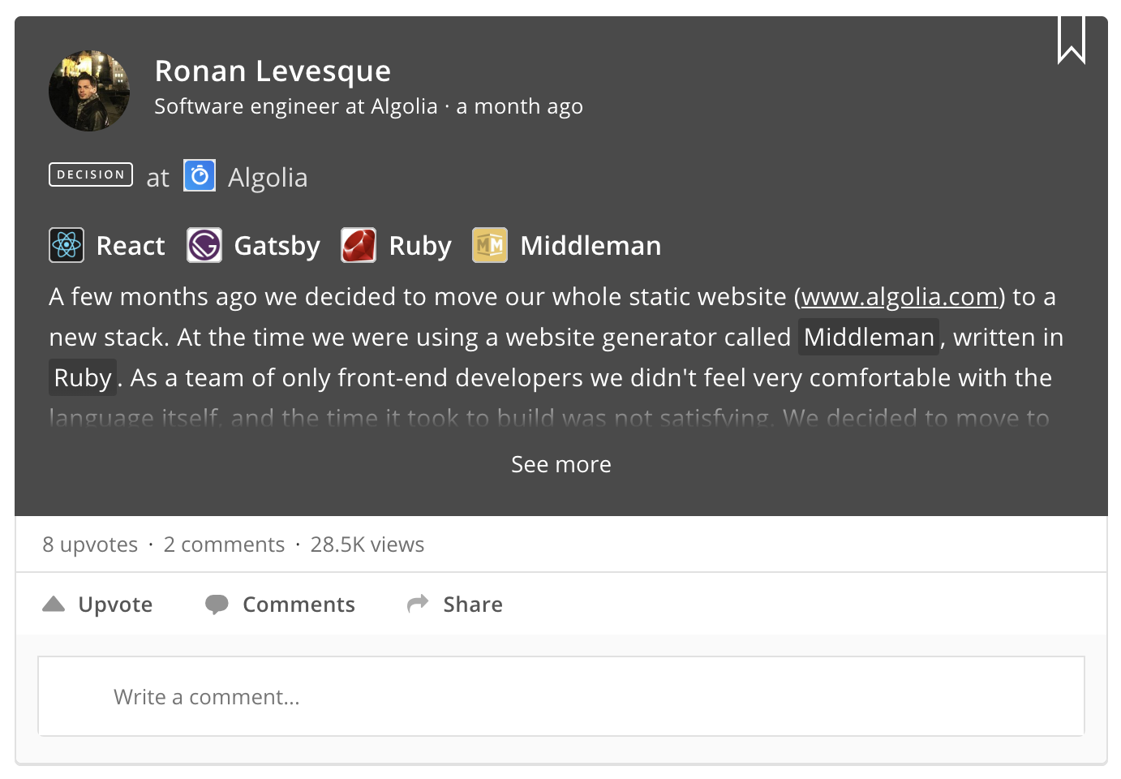Open Ronan Levesque's profile avatar

(89, 91)
